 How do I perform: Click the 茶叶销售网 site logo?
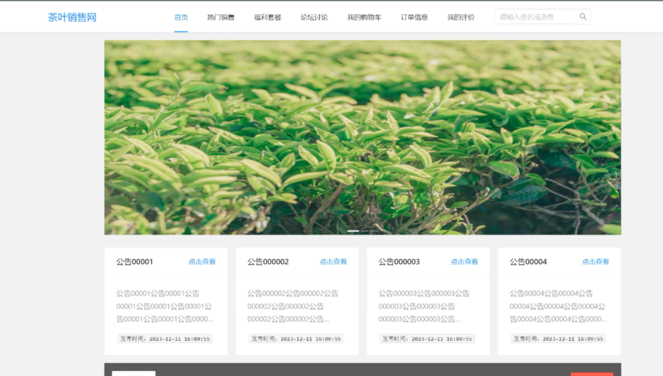click(x=73, y=17)
